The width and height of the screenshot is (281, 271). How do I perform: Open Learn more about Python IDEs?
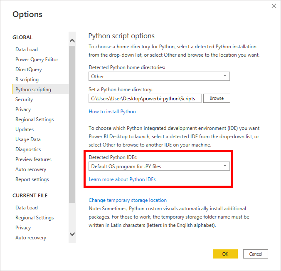tap(122, 179)
